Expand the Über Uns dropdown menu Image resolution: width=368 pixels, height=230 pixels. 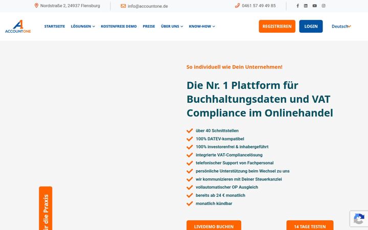click(172, 26)
